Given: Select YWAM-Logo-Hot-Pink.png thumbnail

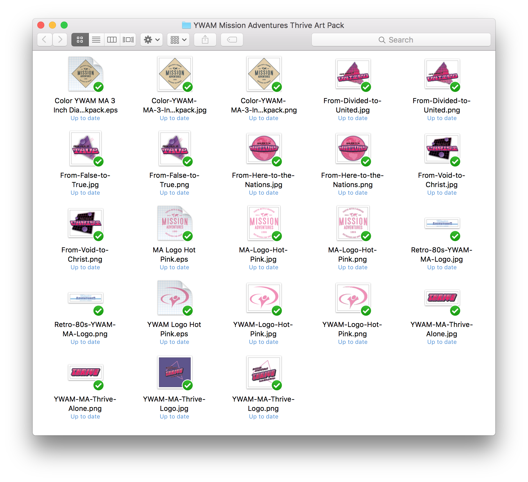Looking at the screenshot, I should [353, 298].
